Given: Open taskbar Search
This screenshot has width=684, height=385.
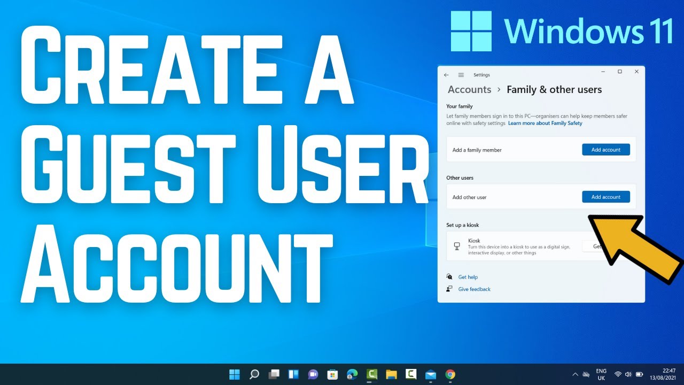Looking at the screenshot, I should pos(254,374).
